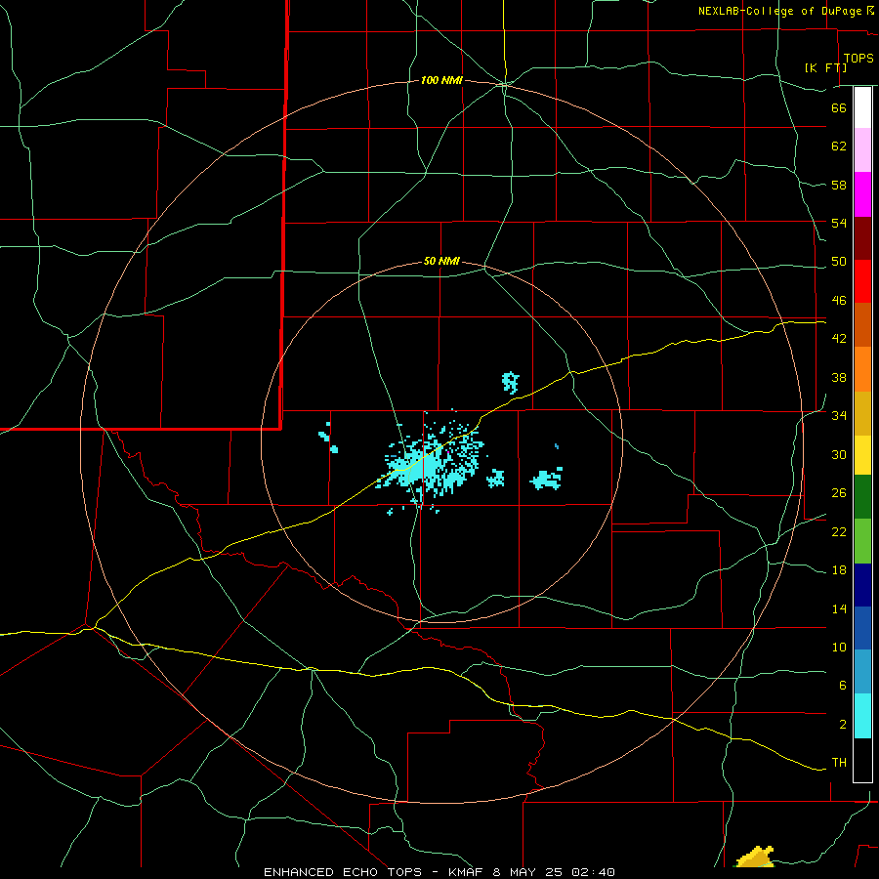Click the legend value "62"
The image size is (879, 879).
pyautogui.click(x=839, y=146)
